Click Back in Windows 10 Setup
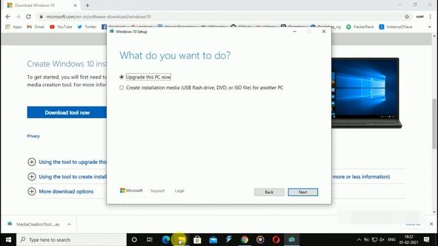 pos(269,192)
